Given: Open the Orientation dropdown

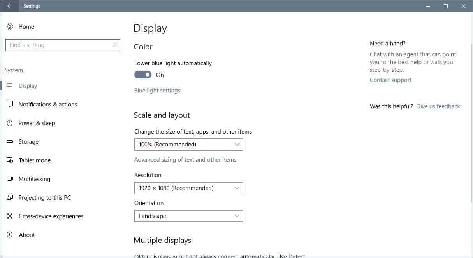Looking at the screenshot, I should [188, 216].
